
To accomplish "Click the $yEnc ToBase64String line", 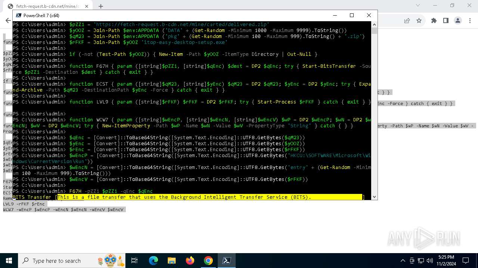I will pyautogui.click(x=159, y=143).
